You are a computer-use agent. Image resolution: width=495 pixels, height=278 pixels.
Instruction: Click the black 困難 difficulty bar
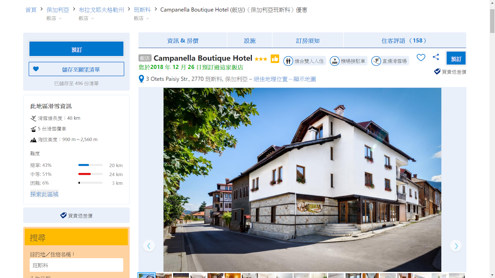pyautogui.click(x=79, y=183)
